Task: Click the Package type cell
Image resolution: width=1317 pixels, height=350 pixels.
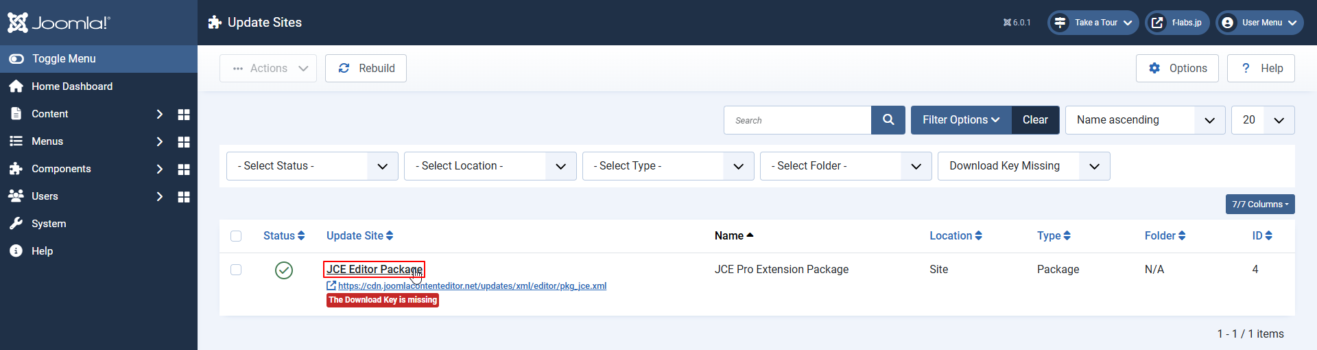Action: 1058,270
